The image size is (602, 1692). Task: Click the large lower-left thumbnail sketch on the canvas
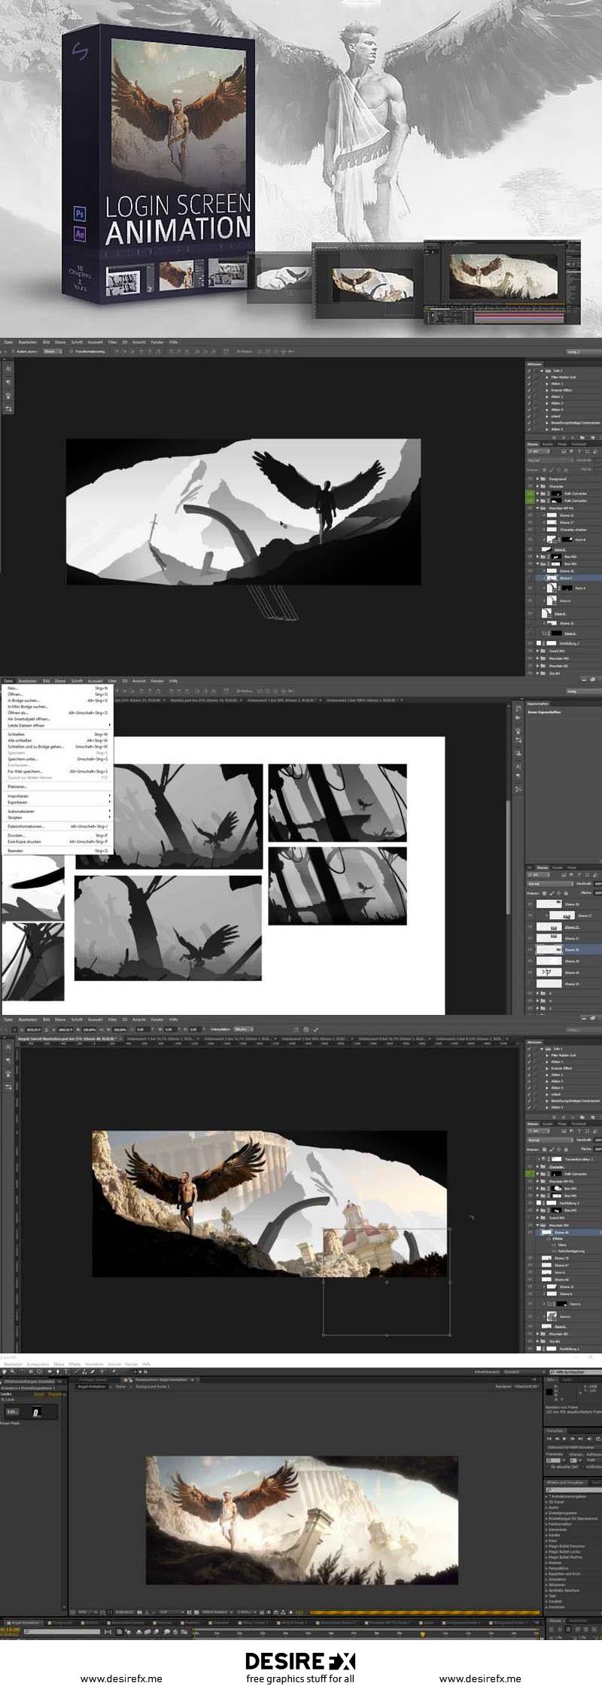168,928
